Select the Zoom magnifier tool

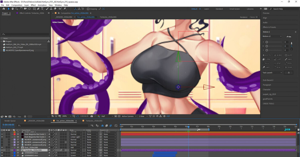click(x=17, y=9)
